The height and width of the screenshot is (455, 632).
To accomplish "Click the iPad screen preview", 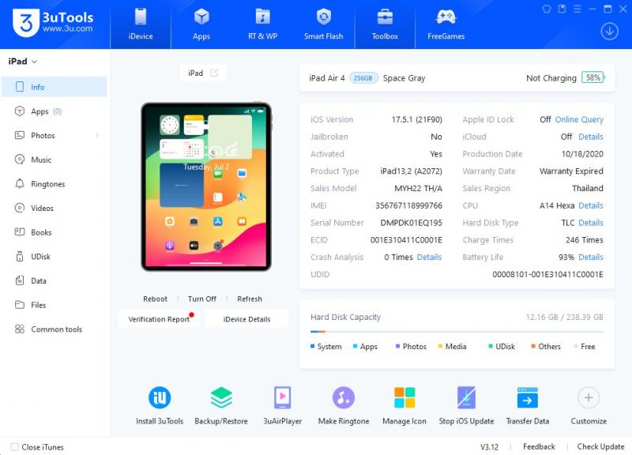I will 206,186.
